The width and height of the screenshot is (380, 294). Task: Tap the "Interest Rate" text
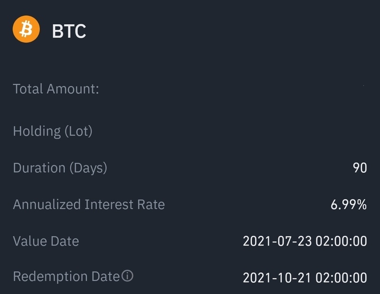click(x=125, y=205)
